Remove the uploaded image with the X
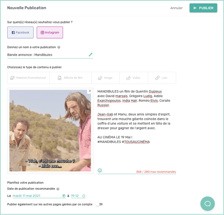 [90, 91]
